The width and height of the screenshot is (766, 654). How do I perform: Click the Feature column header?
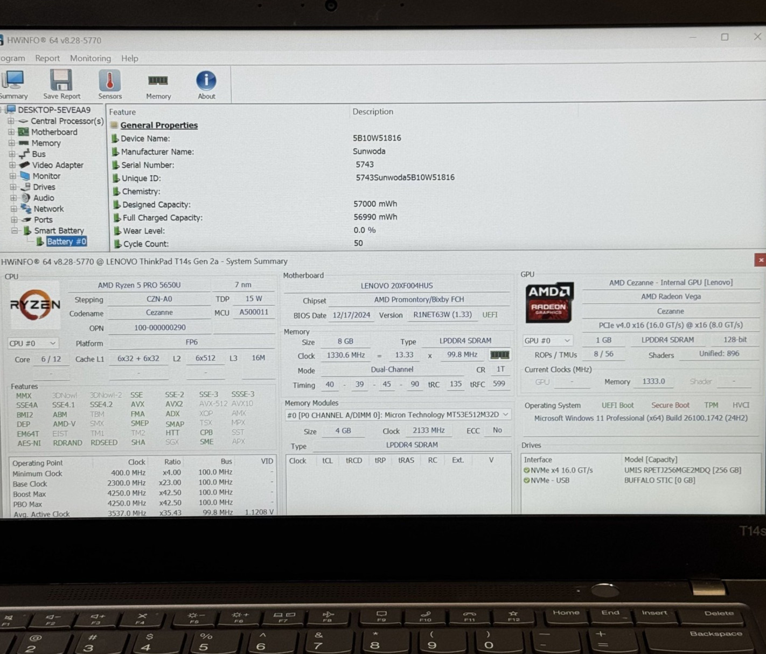122,112
